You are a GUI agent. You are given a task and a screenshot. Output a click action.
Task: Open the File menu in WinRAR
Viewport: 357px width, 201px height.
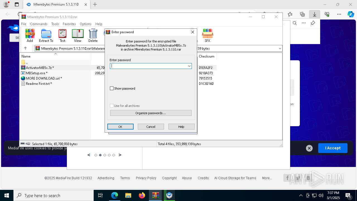click(24, 24)
